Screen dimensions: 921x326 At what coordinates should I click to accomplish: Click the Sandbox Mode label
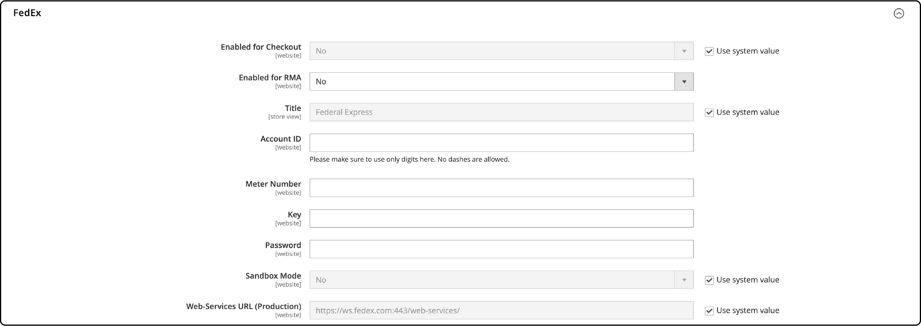tap(273, 276)
